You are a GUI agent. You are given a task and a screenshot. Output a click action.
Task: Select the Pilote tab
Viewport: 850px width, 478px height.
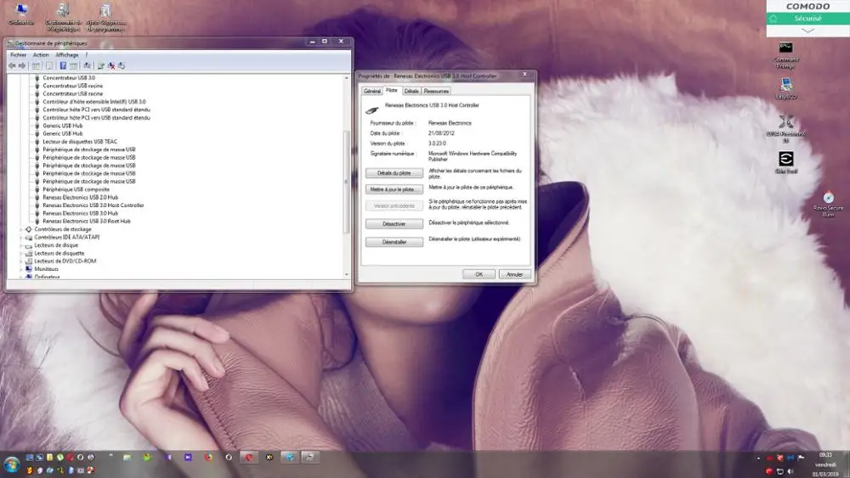[392, 90]
